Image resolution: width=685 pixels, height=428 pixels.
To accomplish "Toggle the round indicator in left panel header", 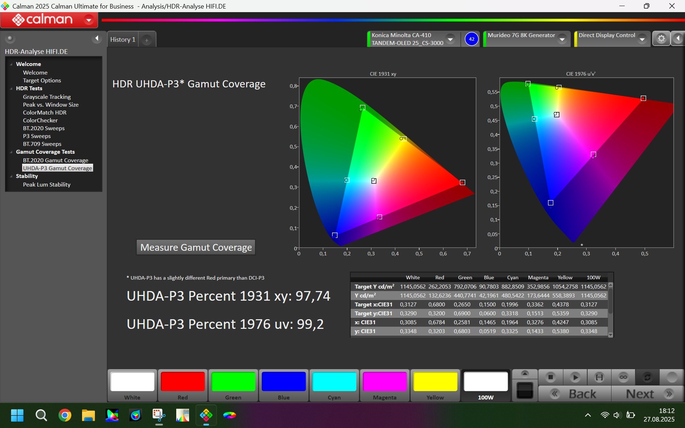I will [10, 38].
